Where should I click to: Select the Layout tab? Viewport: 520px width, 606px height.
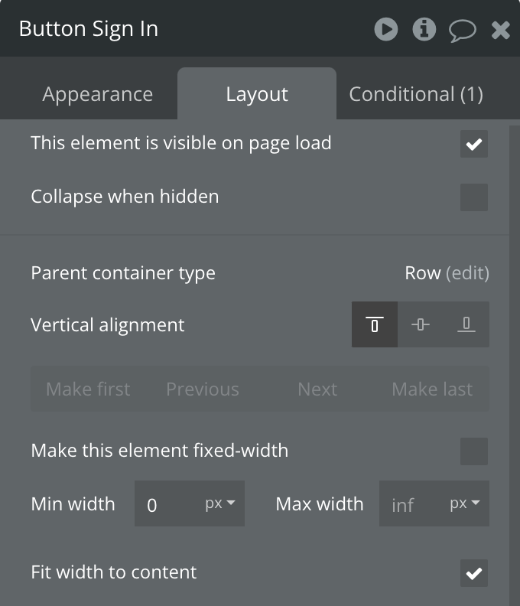click(257, 94)
